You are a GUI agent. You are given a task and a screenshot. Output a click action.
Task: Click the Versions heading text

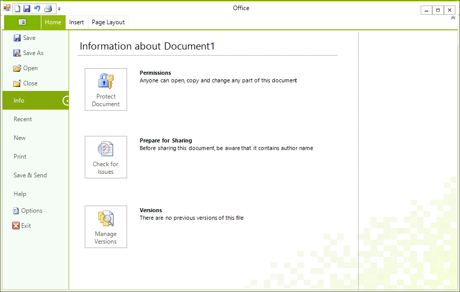click(151, 210)
